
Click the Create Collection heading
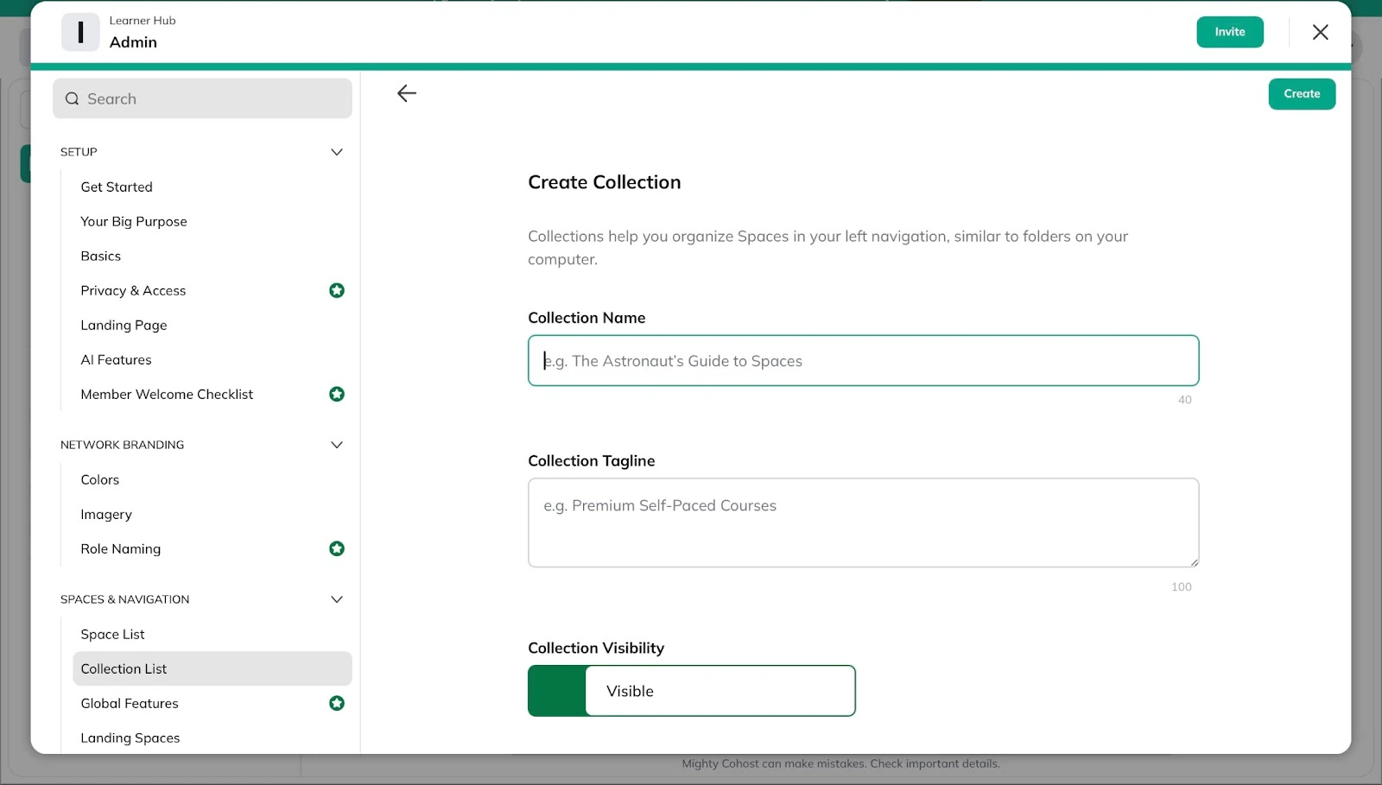click(x=605, y=182)
